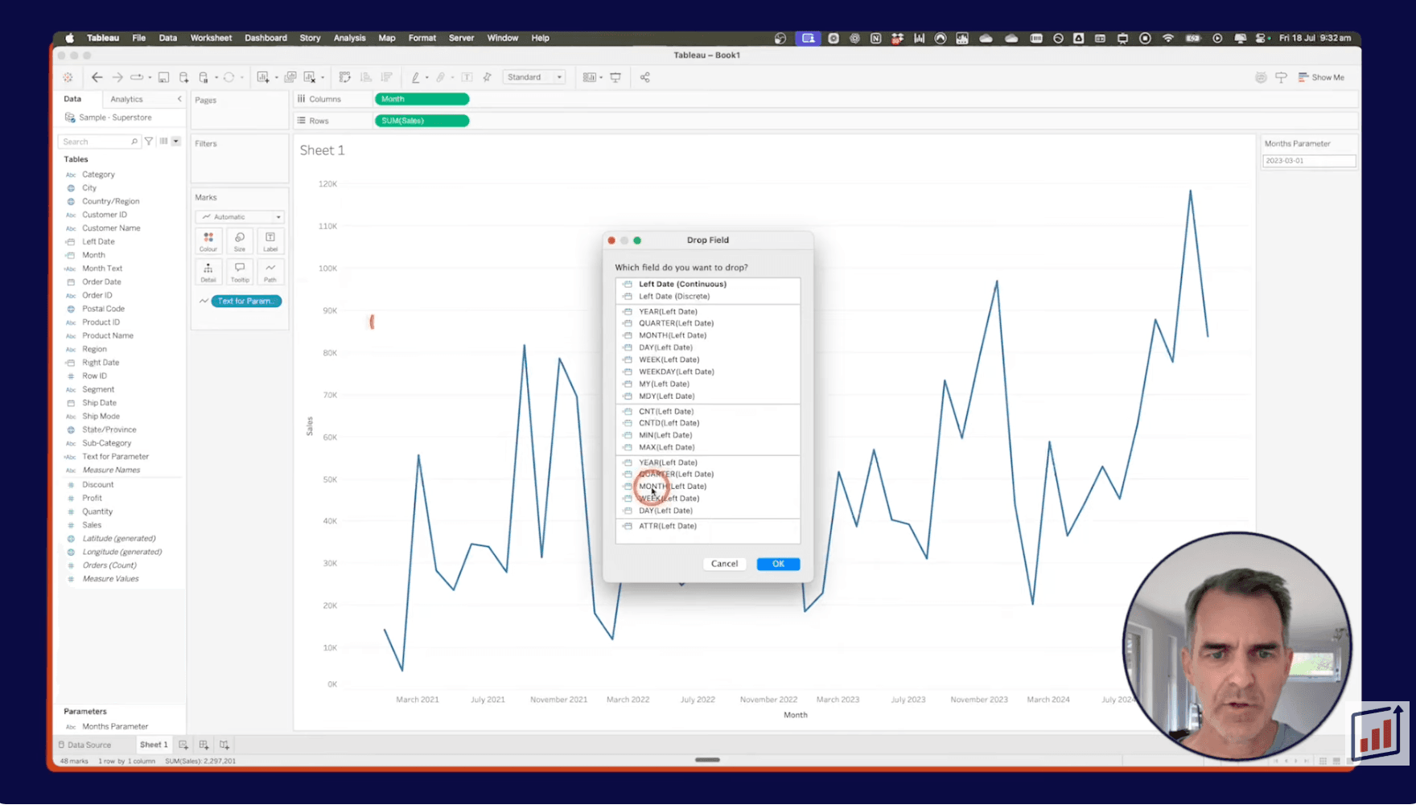Click the filter icon beside the Search field
Viewport: 1416px width, 809px height.
pos(149,142)
